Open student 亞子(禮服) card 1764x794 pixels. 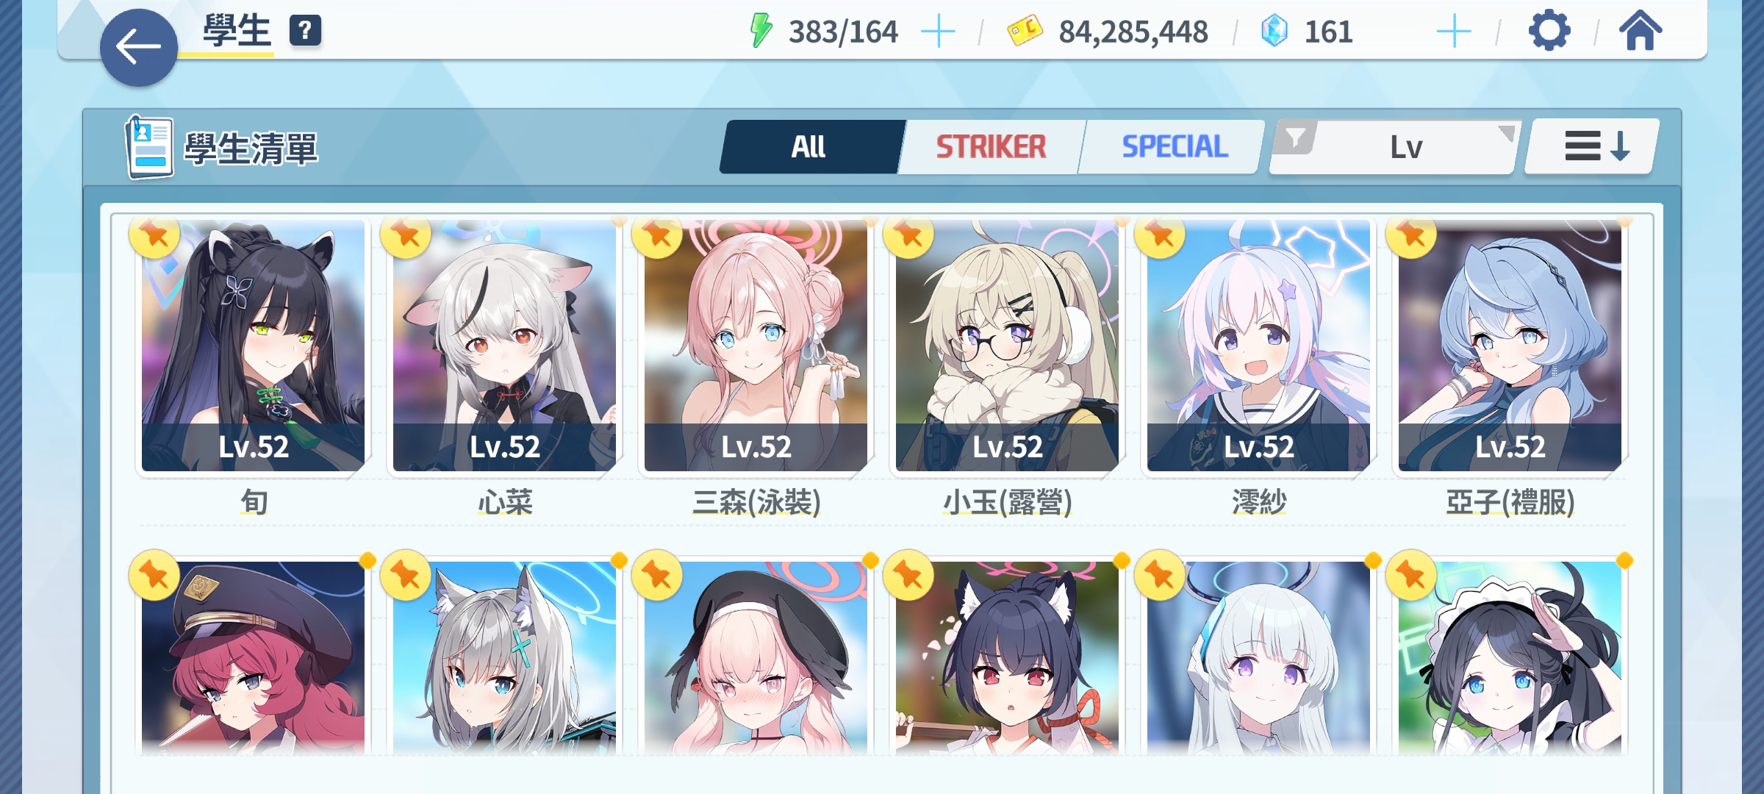click(1510, 346)
